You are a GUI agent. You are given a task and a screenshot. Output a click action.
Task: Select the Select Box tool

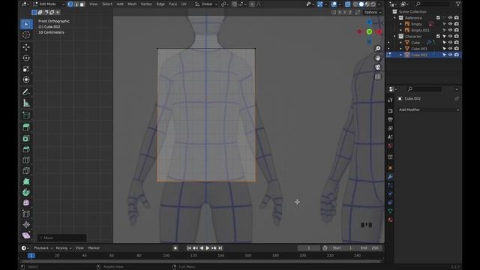pyautogui.click(x=26, y=24)
